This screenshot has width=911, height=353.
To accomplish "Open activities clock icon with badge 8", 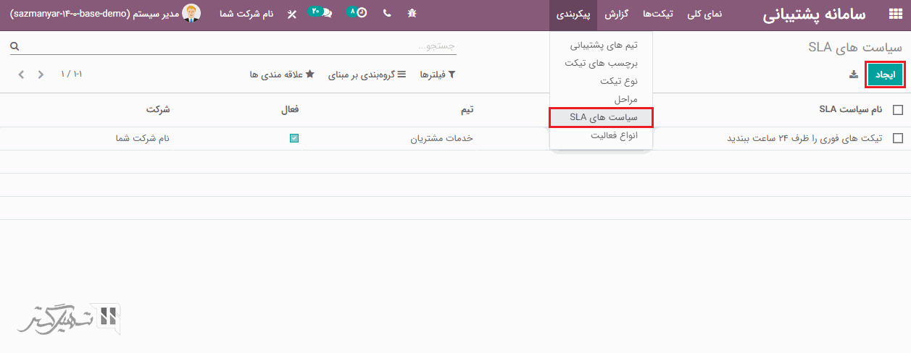I will click(357, 13).
